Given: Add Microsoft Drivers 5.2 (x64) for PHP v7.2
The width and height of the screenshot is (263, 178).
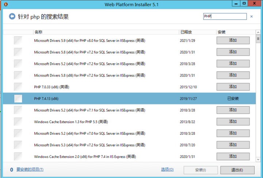Looking at the screenshot, I should click(233, 64).
